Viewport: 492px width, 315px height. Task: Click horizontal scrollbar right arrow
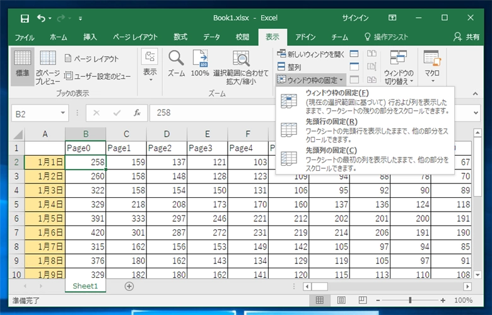click(467, 286)
